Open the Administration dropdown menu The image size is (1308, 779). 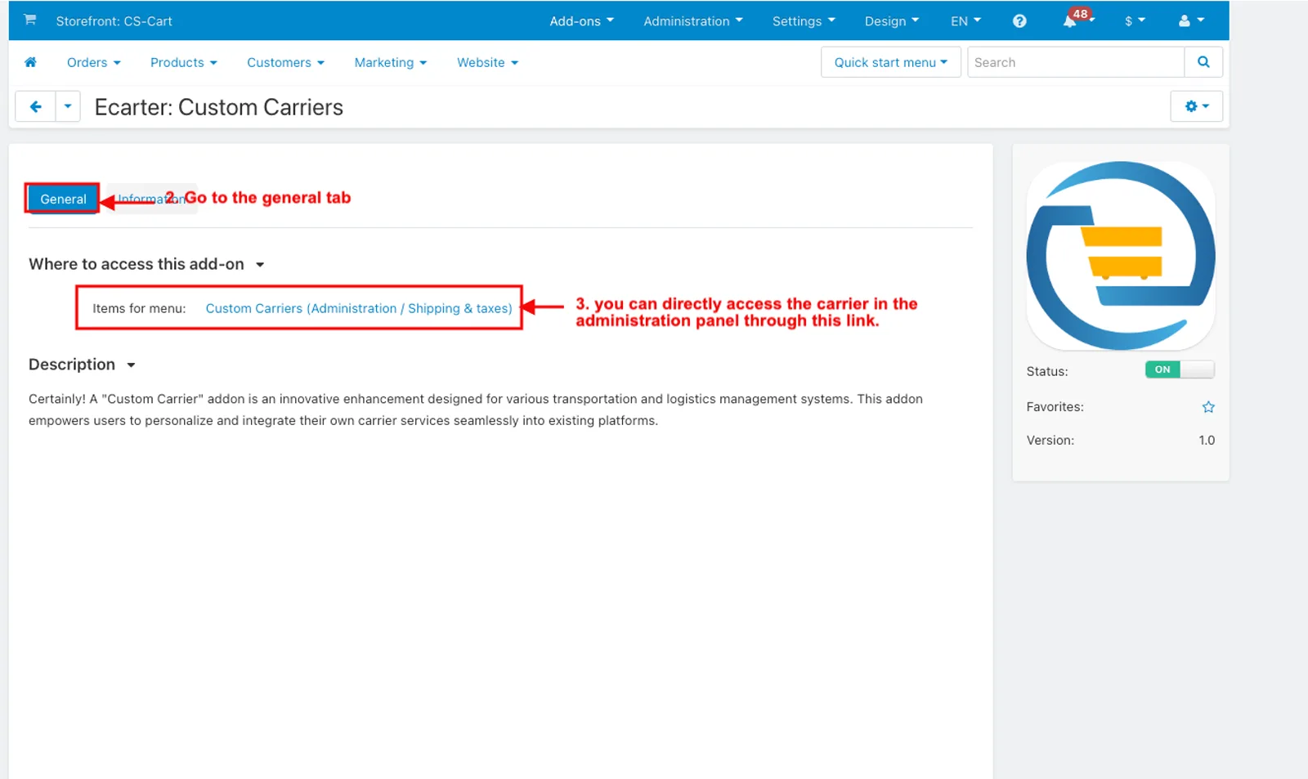click(693, 21)
